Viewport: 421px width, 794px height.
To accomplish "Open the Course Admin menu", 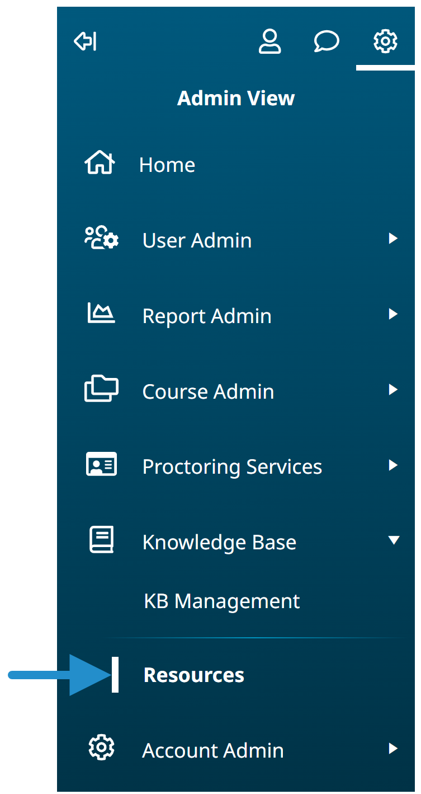I will 209,391.
